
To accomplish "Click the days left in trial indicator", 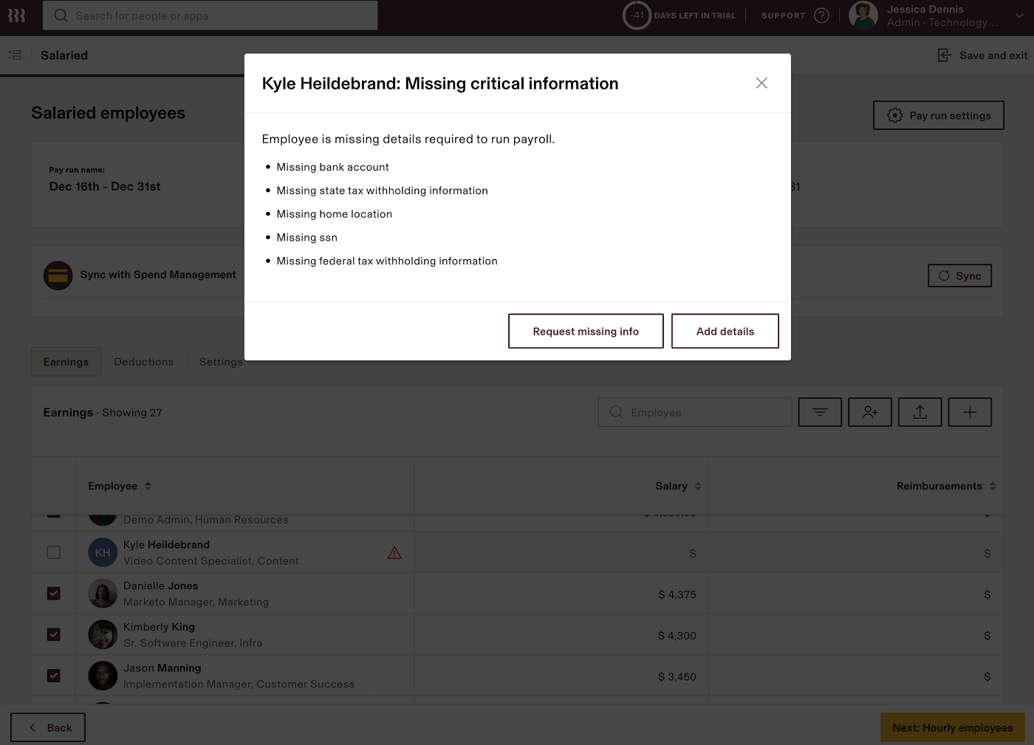I will (679, 16).
